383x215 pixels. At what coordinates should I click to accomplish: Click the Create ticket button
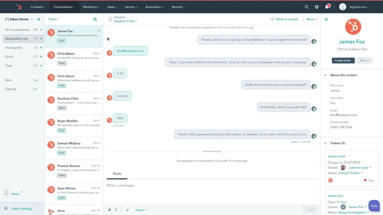point(343,60)
